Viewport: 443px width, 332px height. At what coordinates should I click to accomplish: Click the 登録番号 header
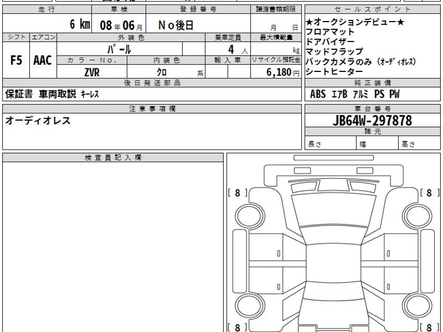[198, 10]
